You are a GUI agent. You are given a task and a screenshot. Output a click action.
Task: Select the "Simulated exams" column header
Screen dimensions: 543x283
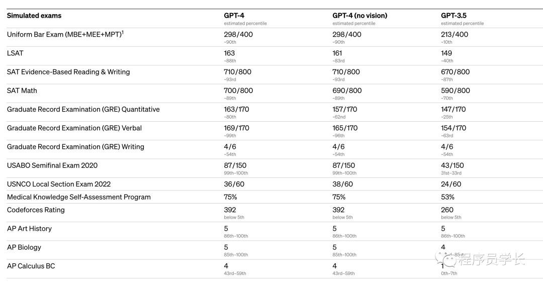pos(34,16)
